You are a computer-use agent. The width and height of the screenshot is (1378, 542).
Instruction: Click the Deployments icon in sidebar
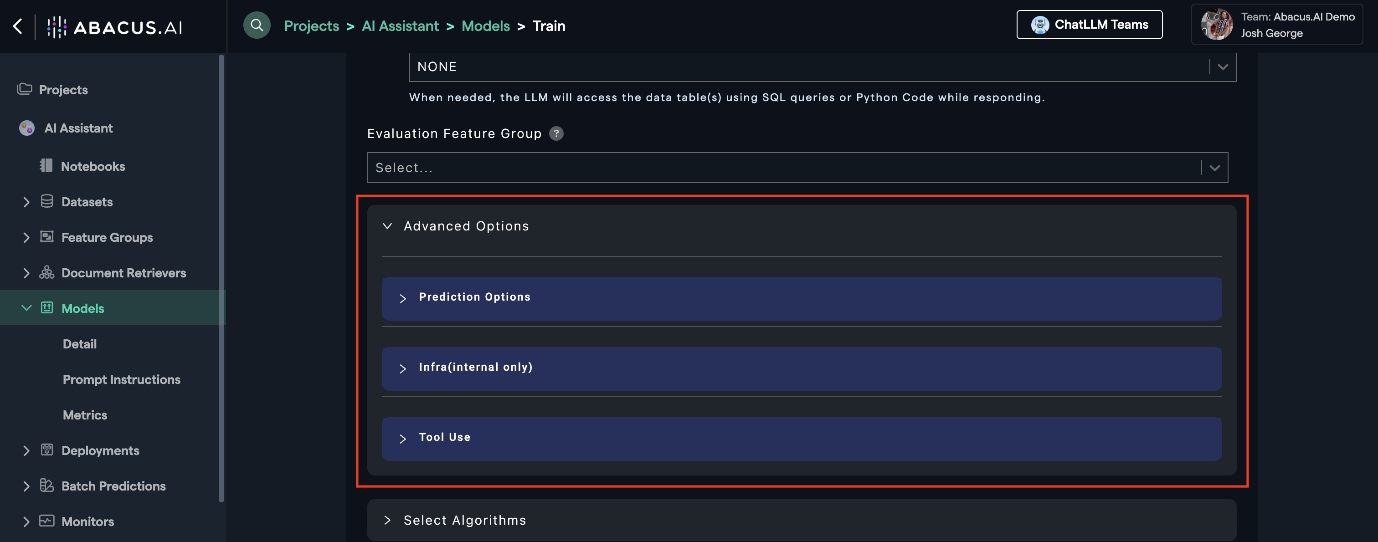pyautogui.click(x=47, y=450)
